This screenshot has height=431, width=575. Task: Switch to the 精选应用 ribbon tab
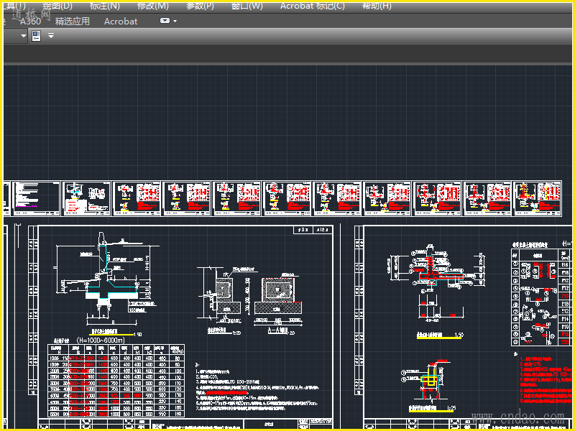[73, 22]
